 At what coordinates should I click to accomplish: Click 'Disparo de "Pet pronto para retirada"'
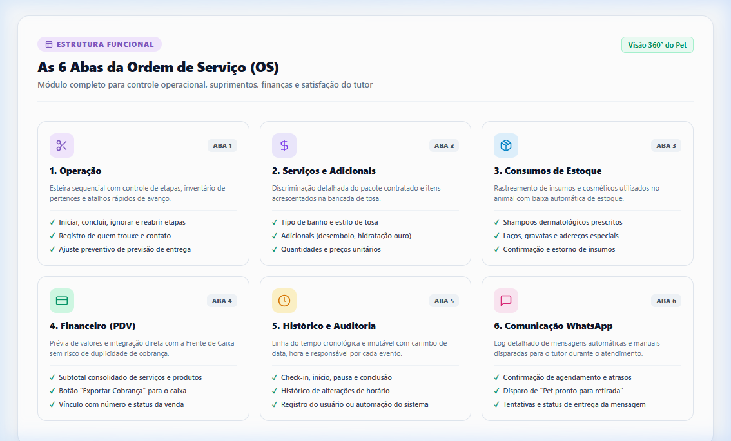click(563, 391)
